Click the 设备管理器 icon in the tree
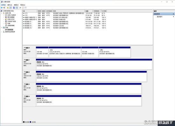The height and width of the screenshot is (126, 175). click(6, 26)
